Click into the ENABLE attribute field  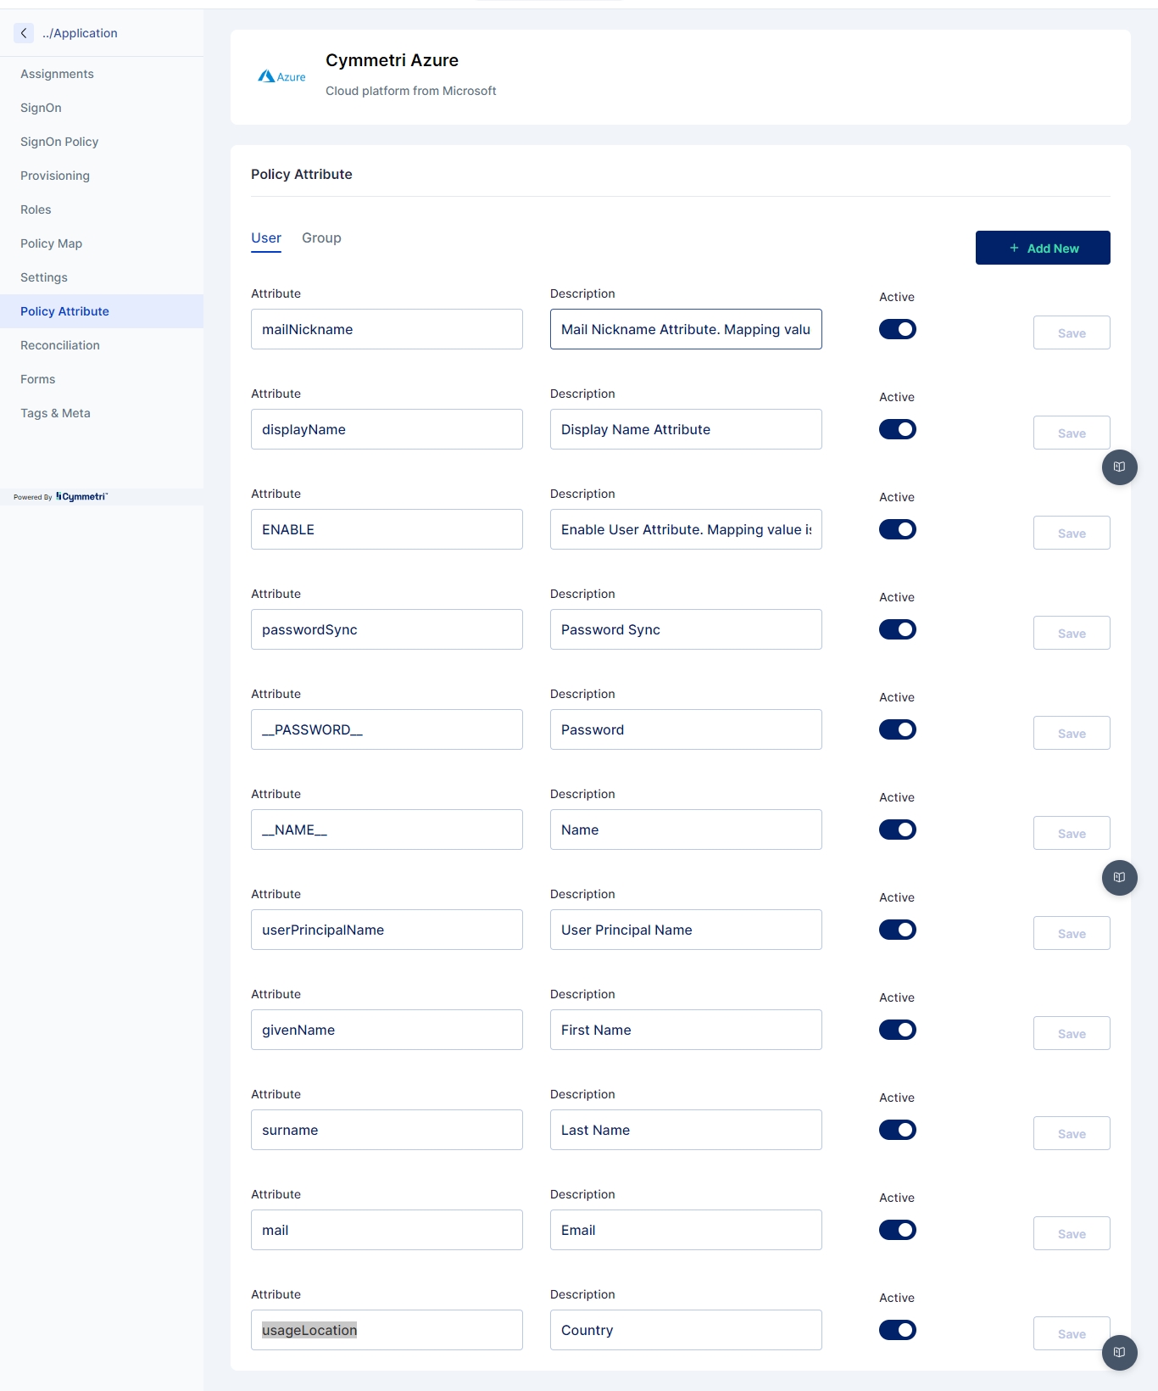click(387, 529)
